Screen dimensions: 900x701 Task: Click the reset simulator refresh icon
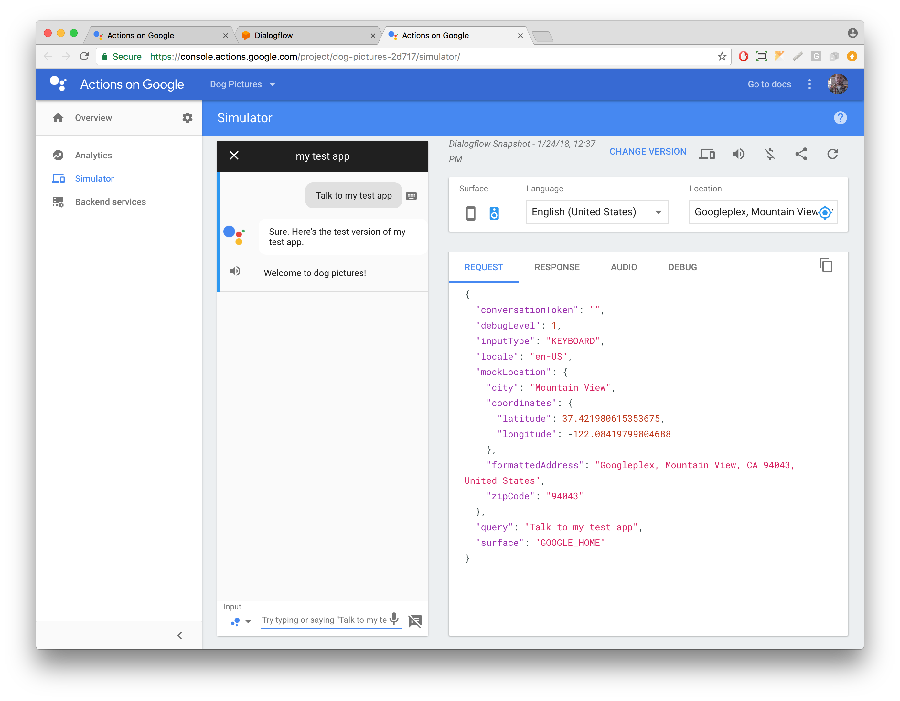click(832, 154)
